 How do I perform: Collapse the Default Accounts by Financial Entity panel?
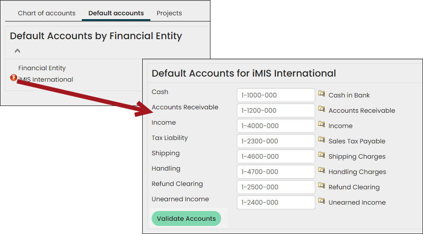click(17, 51)
